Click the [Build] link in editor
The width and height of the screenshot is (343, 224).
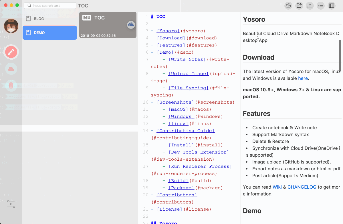(178, 181)
